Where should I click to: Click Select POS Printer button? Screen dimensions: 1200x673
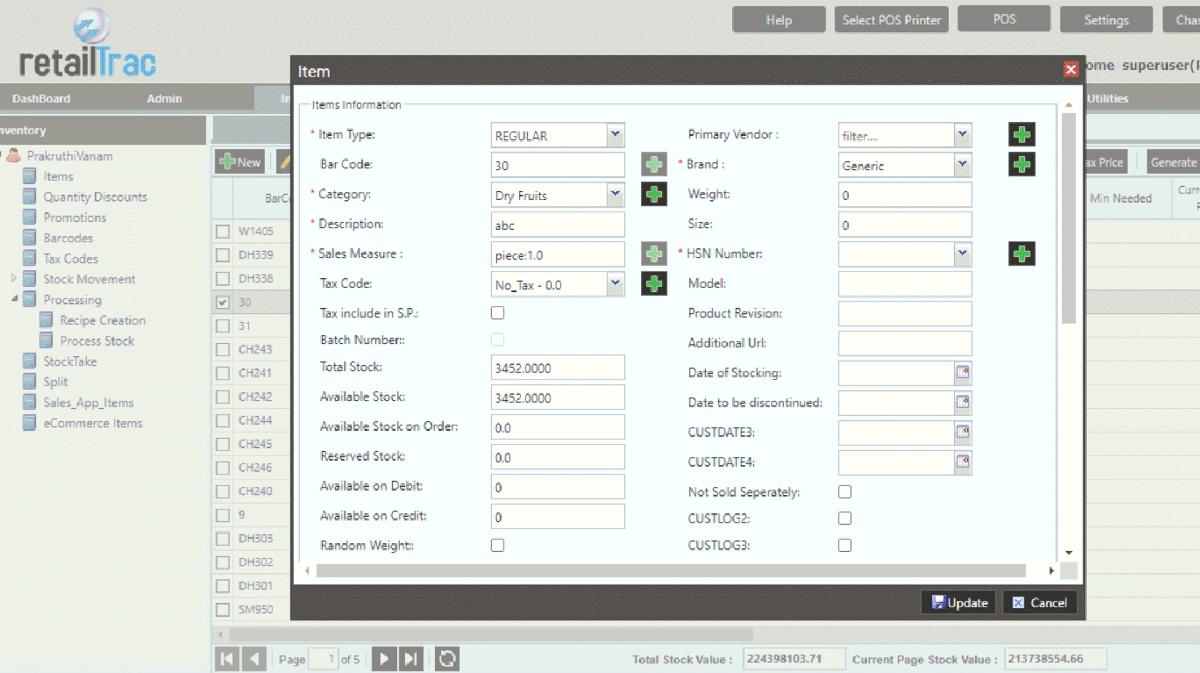pos(891,20)
